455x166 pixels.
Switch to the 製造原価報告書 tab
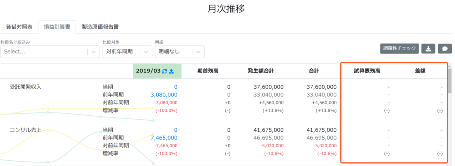coord(100,27)
